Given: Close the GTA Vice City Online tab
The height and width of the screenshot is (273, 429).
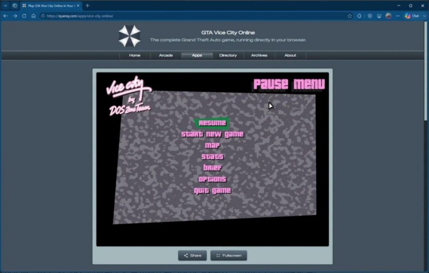Looking at the screenshot, I should coord(78,6).
